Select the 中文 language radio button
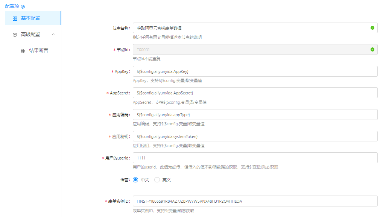 click(x=135, y=180)
